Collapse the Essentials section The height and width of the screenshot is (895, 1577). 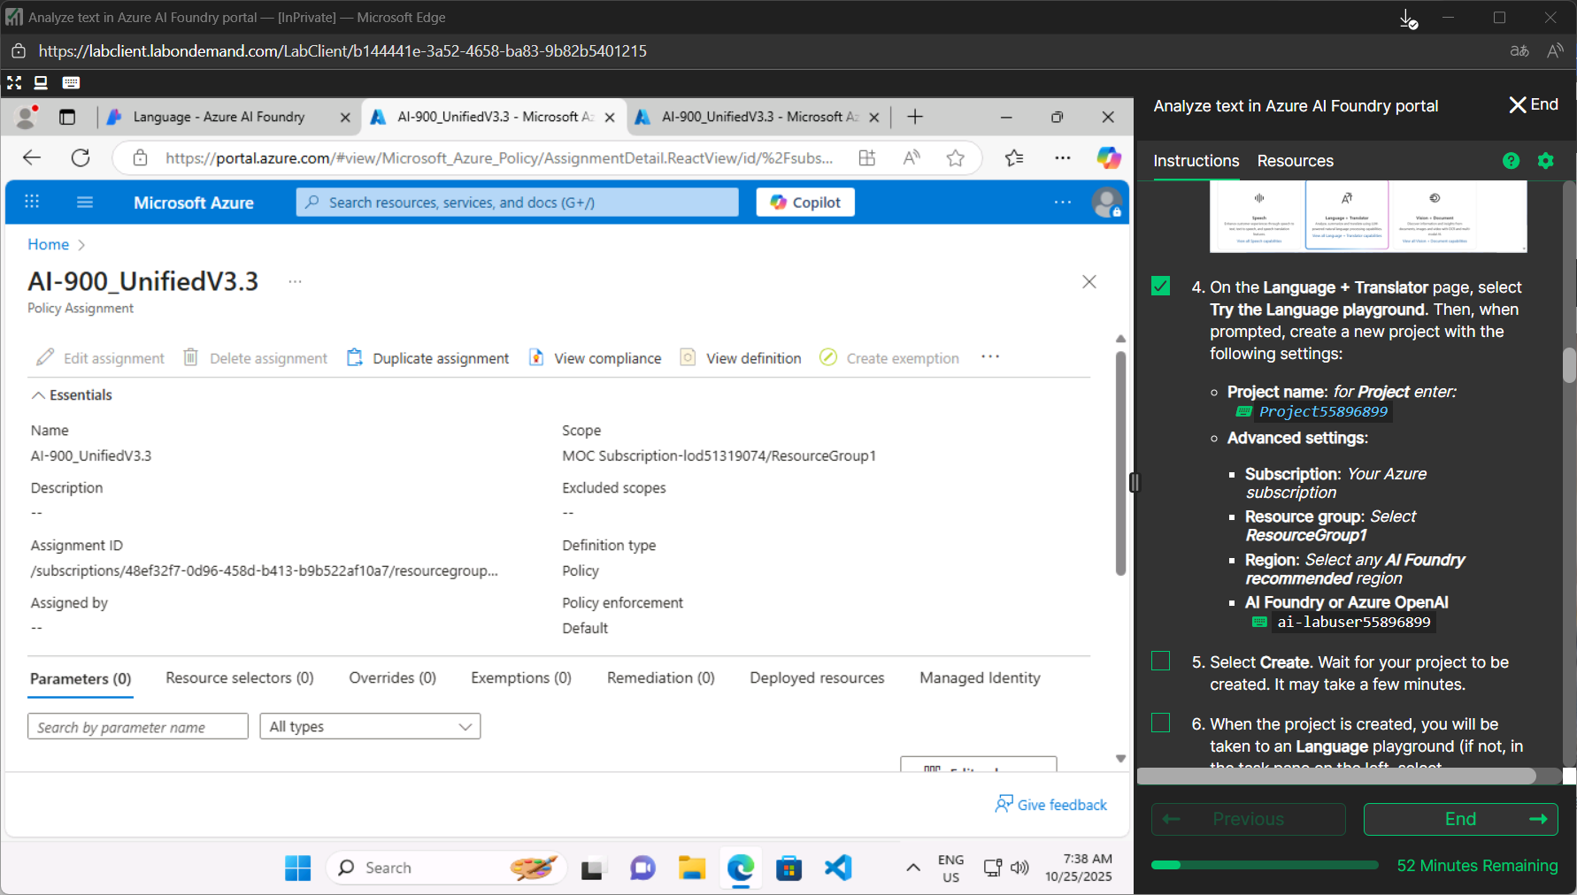(73, 395)
